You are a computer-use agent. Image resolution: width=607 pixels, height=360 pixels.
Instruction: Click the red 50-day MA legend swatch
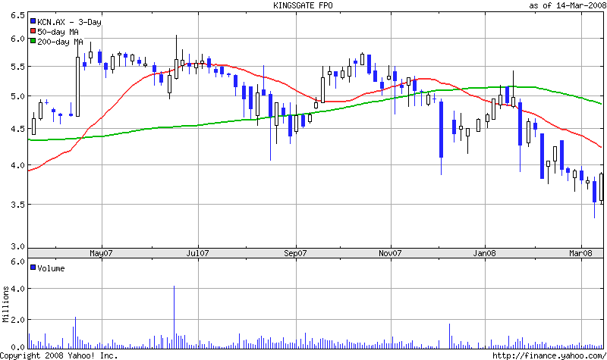(x=33, y=31)
